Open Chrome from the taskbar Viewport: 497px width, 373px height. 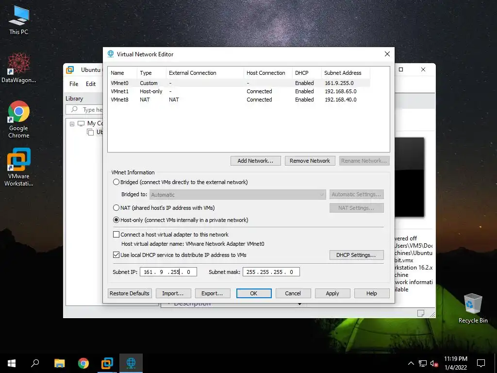(x=83, y=363)
